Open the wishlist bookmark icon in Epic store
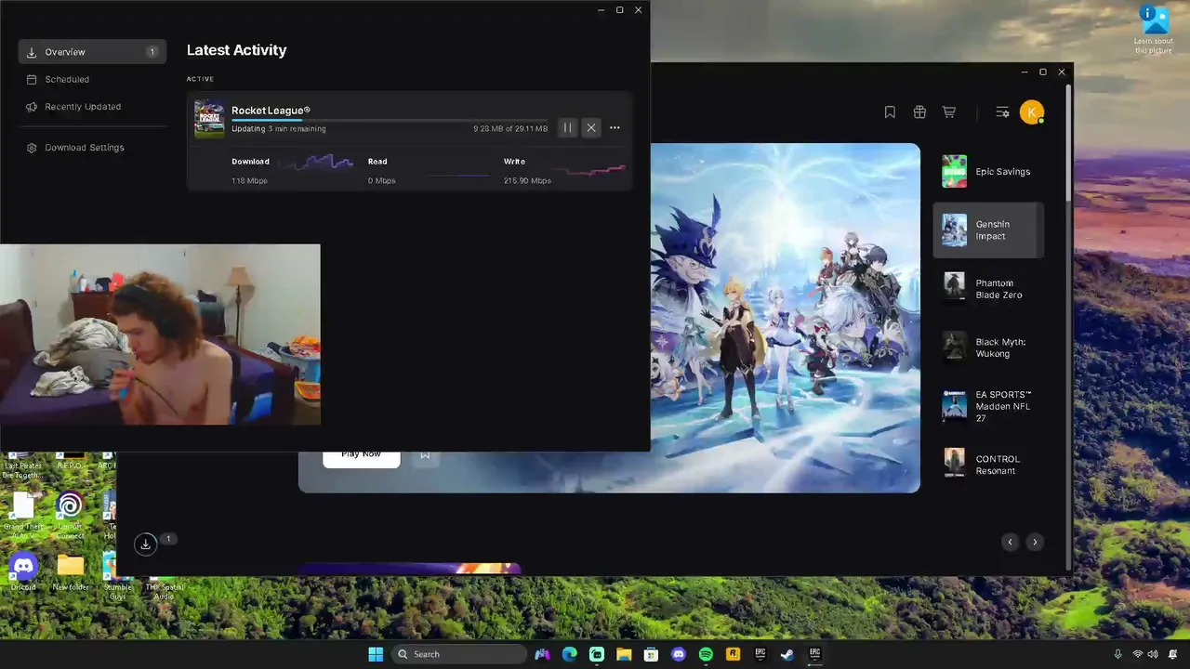The height and width of the screenshot is (669, 1190). 890,111
